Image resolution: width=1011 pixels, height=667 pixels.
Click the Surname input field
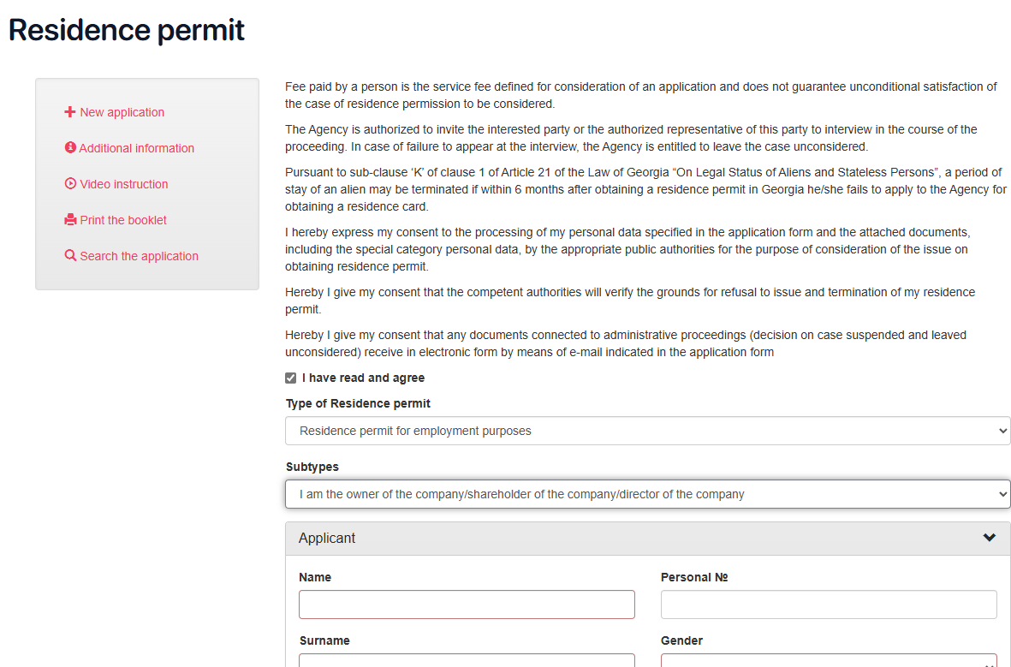467,661
